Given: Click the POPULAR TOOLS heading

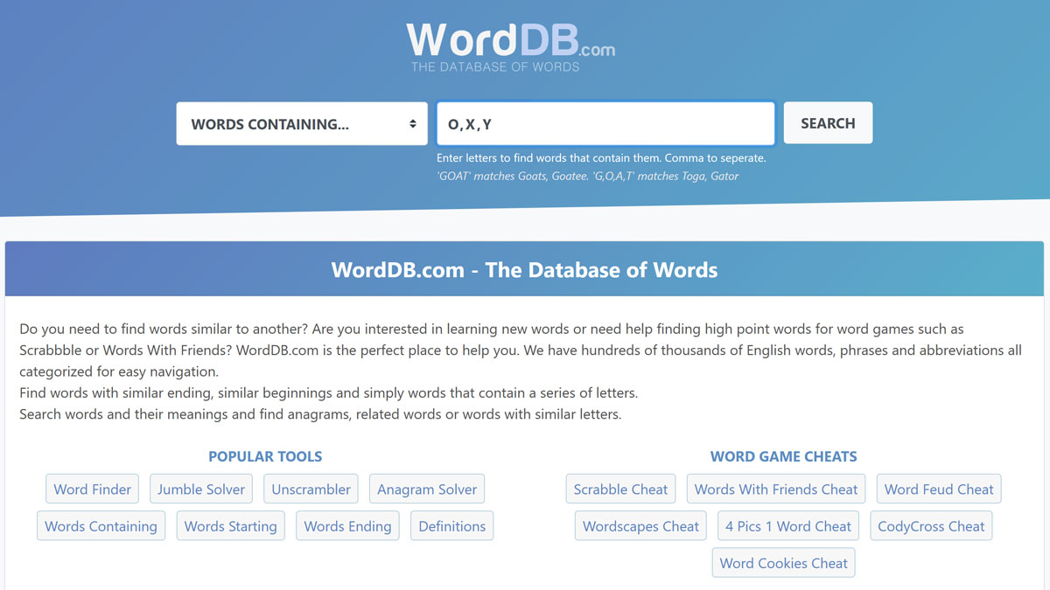Looking at the screenshot, I should (x=265, y=456).
